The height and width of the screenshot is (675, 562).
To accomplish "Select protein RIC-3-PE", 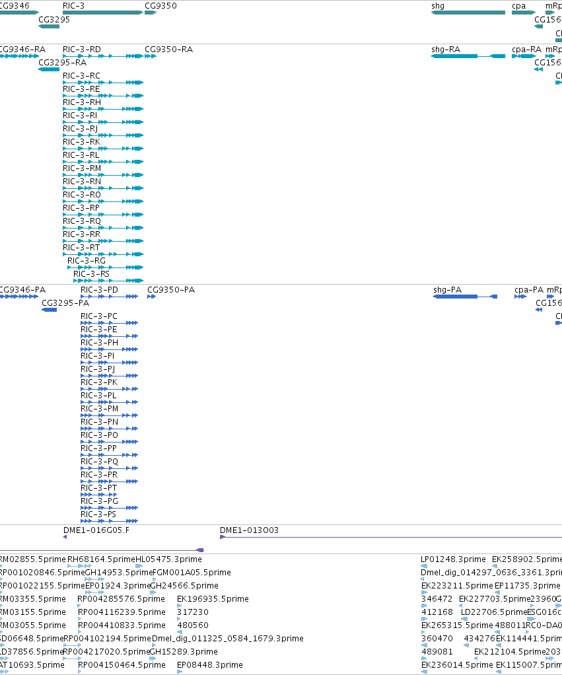I will coord(110,336).
